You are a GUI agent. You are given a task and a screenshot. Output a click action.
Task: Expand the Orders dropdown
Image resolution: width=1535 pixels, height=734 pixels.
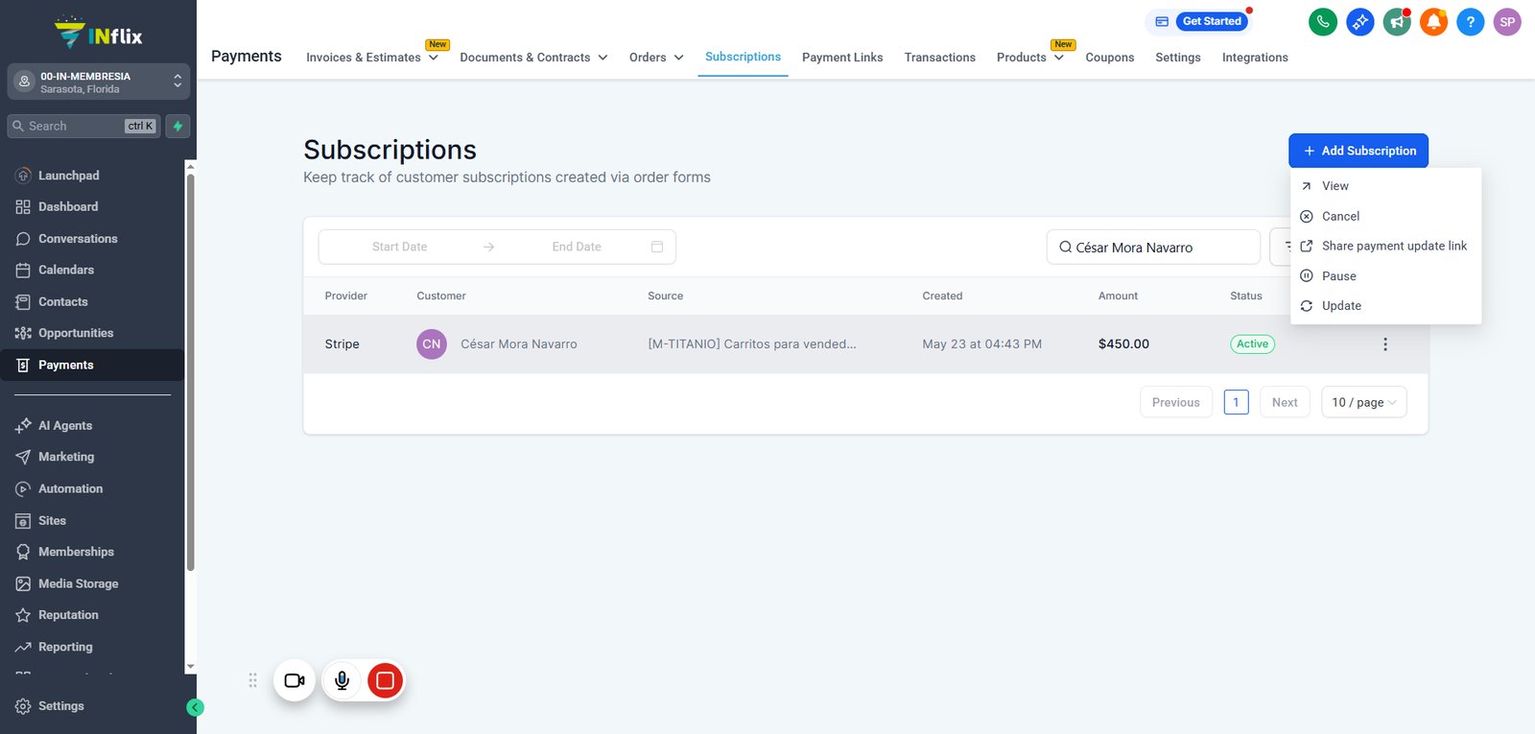click(x=656, y=58)
